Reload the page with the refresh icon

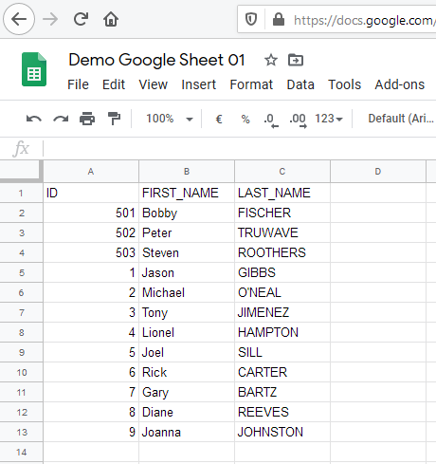coord(81,19)
